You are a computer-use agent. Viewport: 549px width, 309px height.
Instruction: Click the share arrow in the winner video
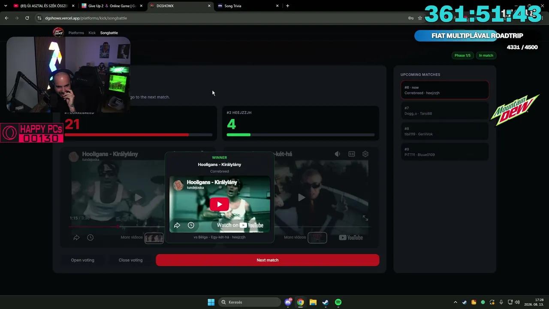[x=177, y=225]
